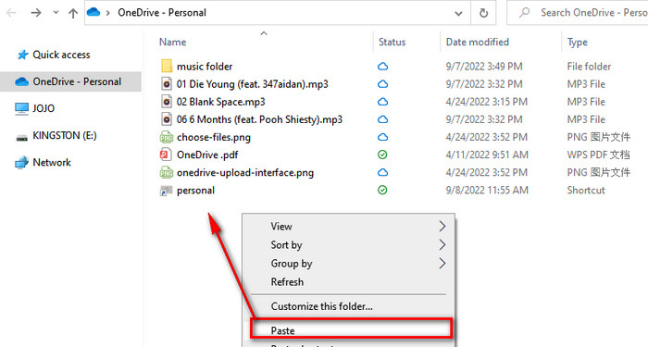Go up one folder level
The width and height of the screenshot is (648, 347).
pos(73,13)
